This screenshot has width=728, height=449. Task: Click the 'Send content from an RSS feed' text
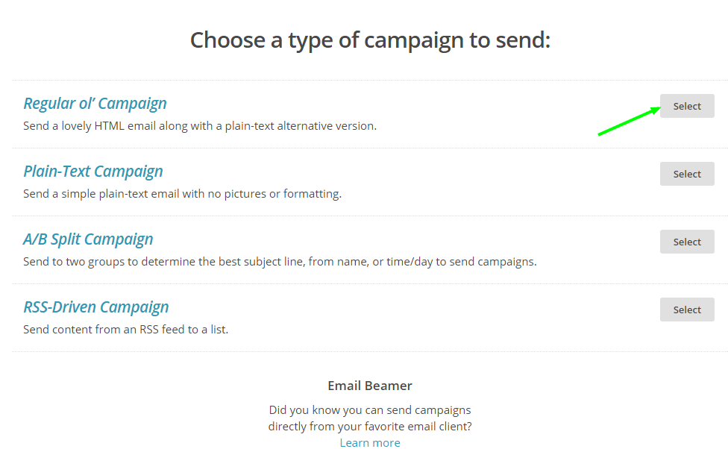(x=125, y=330)
